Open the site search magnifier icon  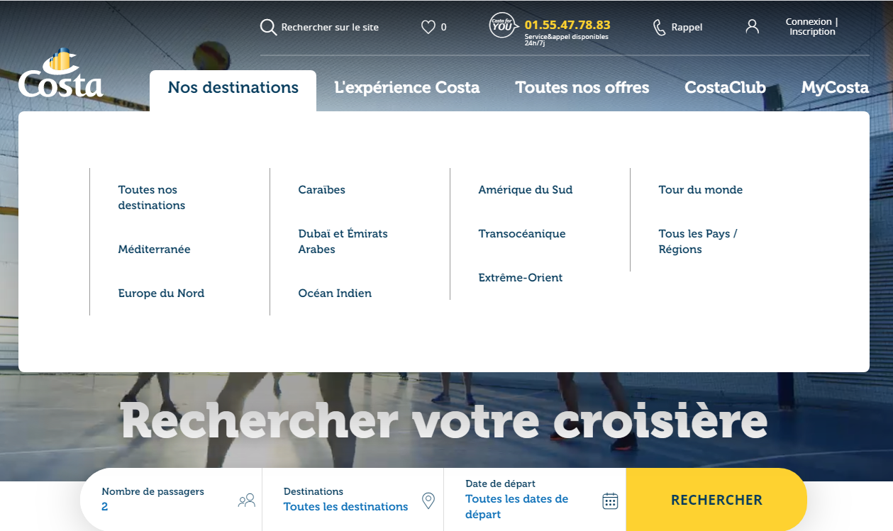tap(268, 26)
